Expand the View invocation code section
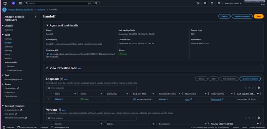 [47, 68]
